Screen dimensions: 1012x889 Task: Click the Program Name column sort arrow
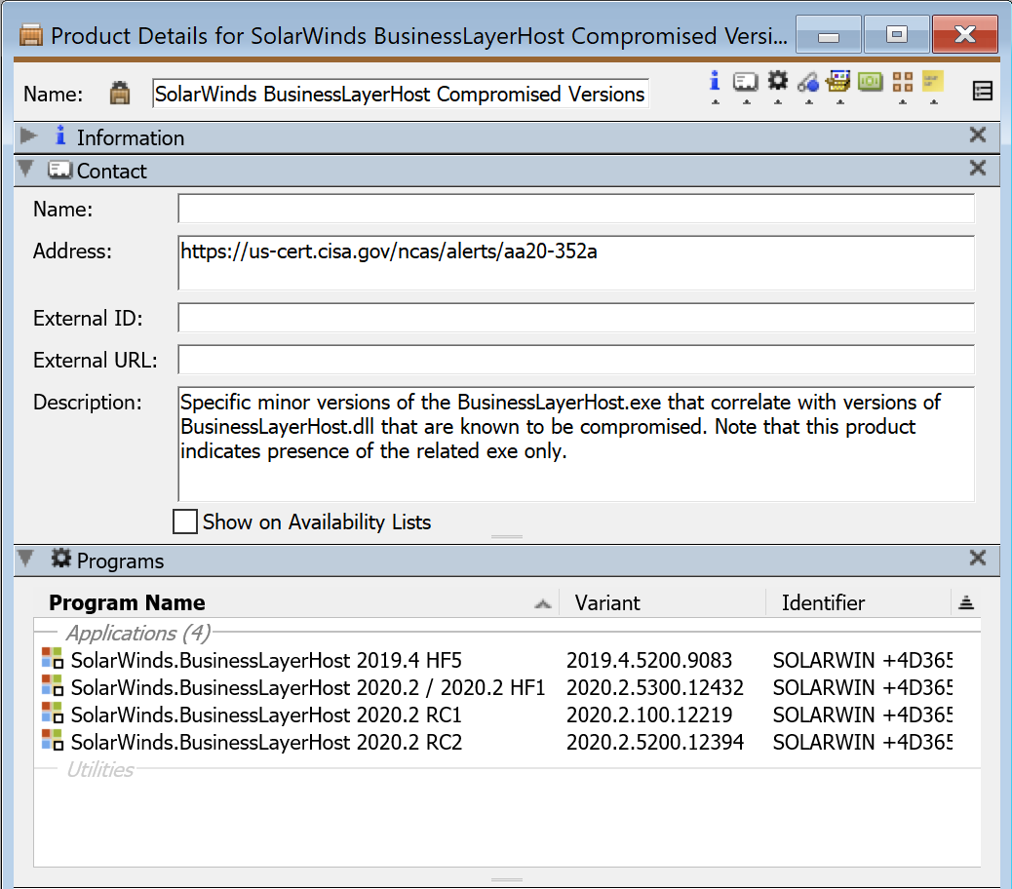pyautogui.click(x=543, y=603)
